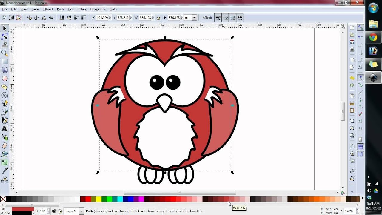
Task: Pick the yellow swatch in palette
Action: click(98, 199)
